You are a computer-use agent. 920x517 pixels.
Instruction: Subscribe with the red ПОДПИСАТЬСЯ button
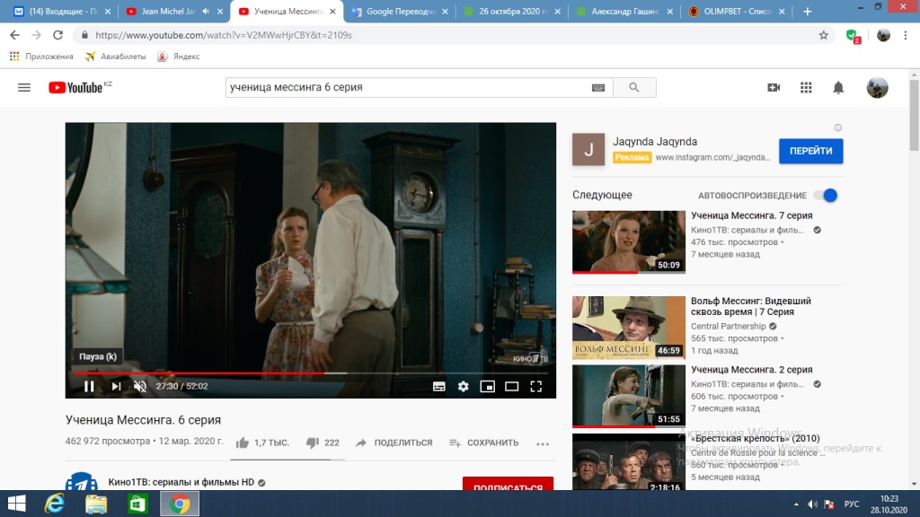pyautogui.click(x=509, y=484)
